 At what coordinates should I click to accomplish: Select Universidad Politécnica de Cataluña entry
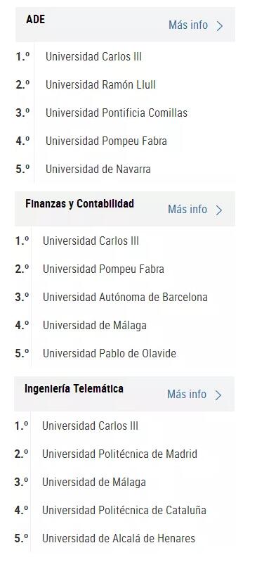[124, 510]
